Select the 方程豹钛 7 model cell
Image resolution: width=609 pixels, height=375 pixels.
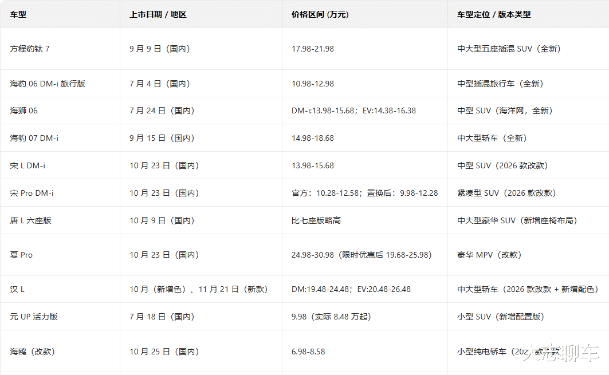tap(30, 49)
